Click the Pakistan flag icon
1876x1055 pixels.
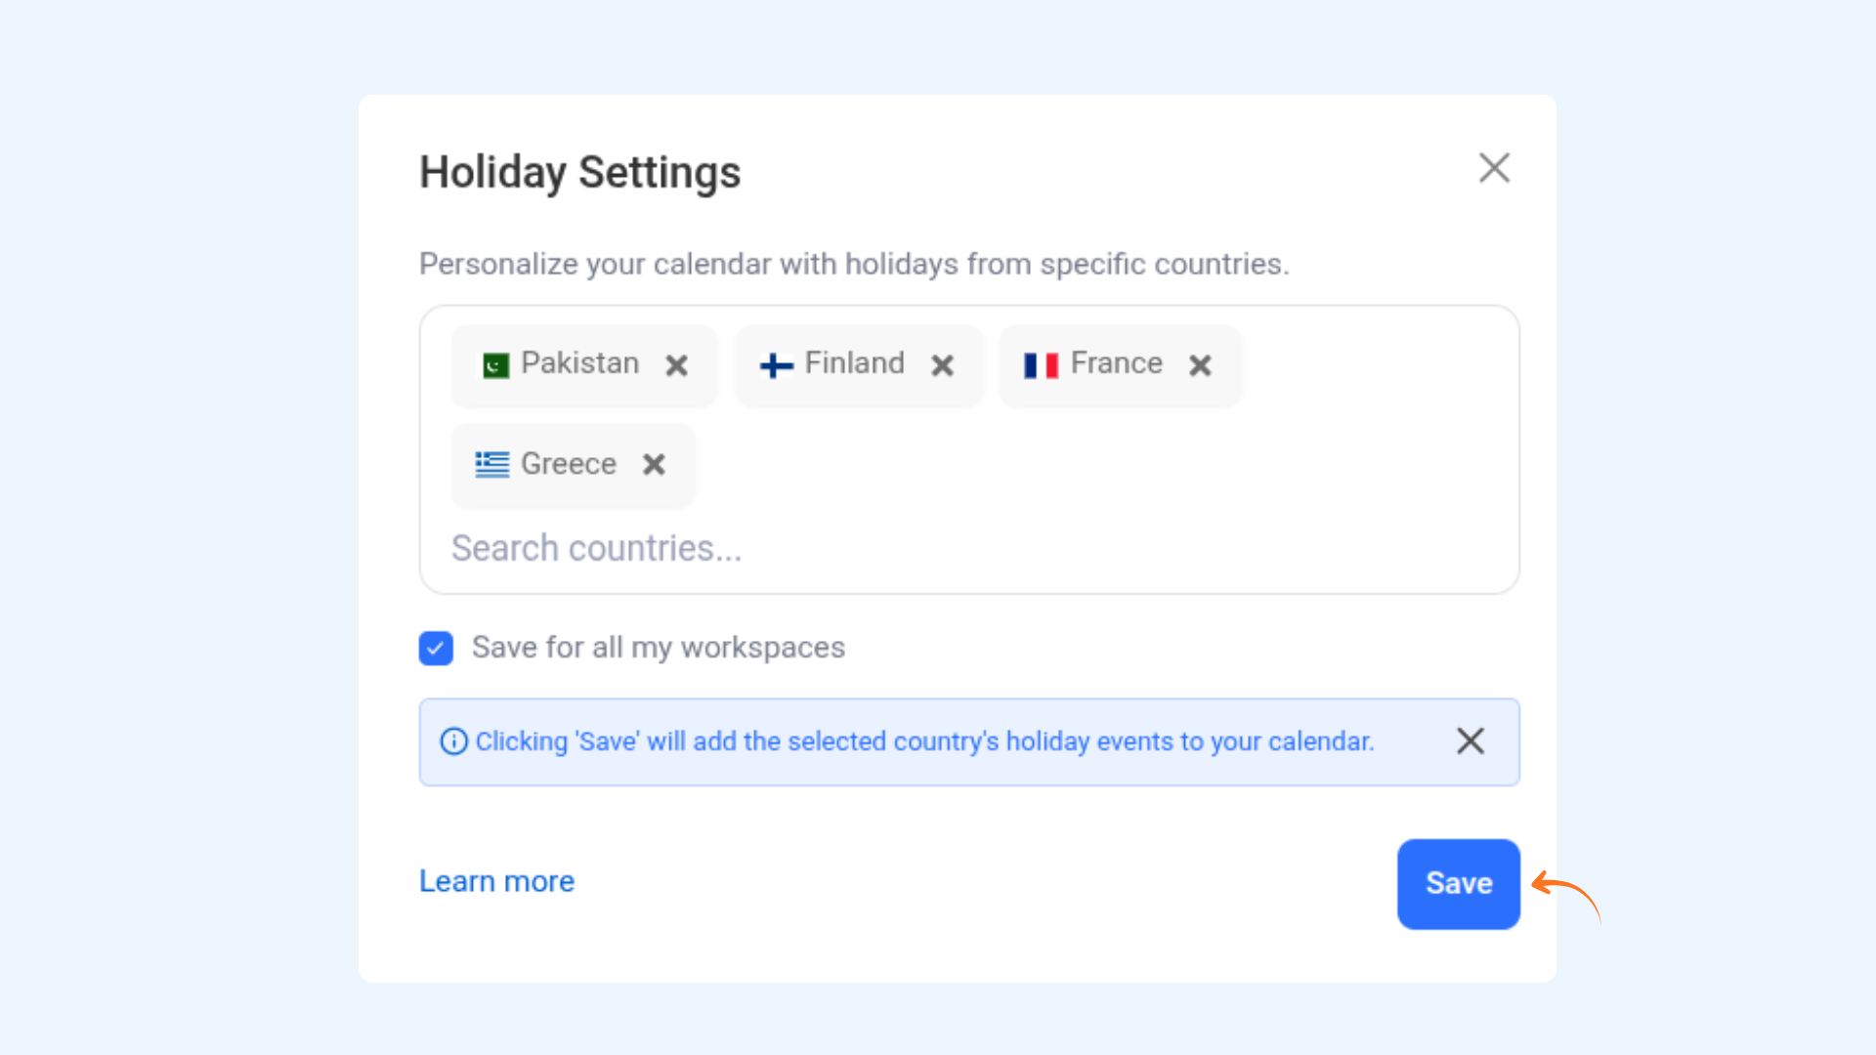click(x=496, y=365)
